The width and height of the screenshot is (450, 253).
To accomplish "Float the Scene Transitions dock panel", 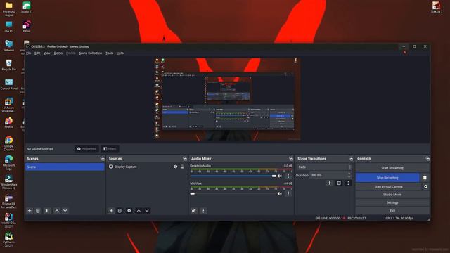I will click(350, 159).
